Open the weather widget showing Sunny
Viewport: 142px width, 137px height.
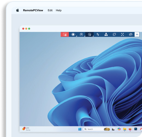click(26, 129)
